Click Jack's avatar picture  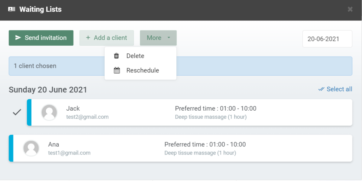[49, 112]
